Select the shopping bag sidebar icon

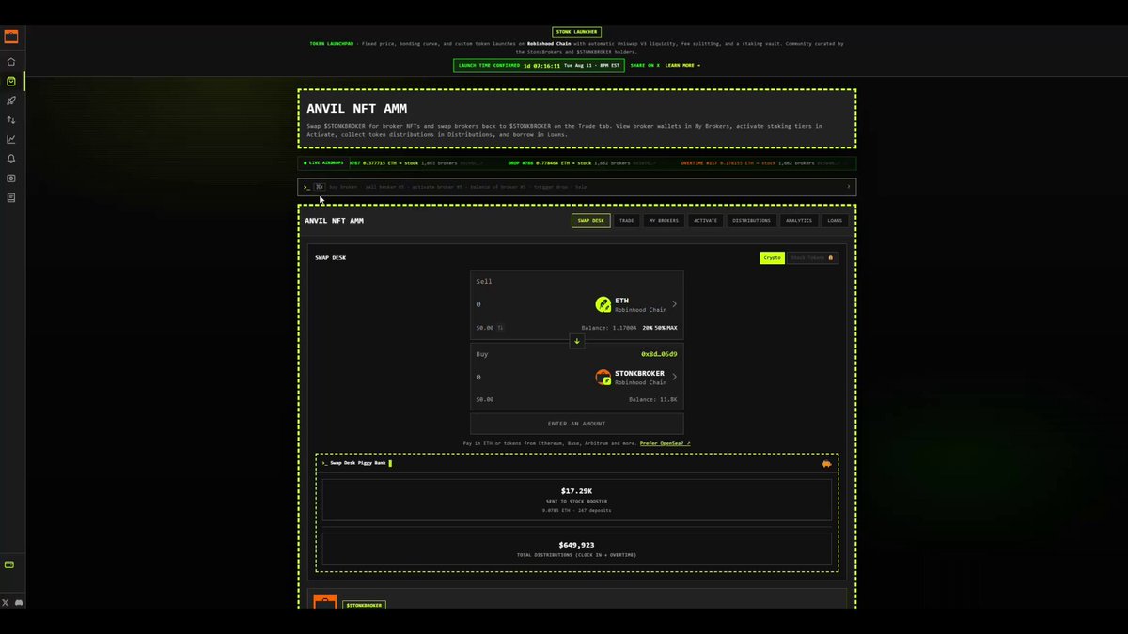tap(11, 82)
